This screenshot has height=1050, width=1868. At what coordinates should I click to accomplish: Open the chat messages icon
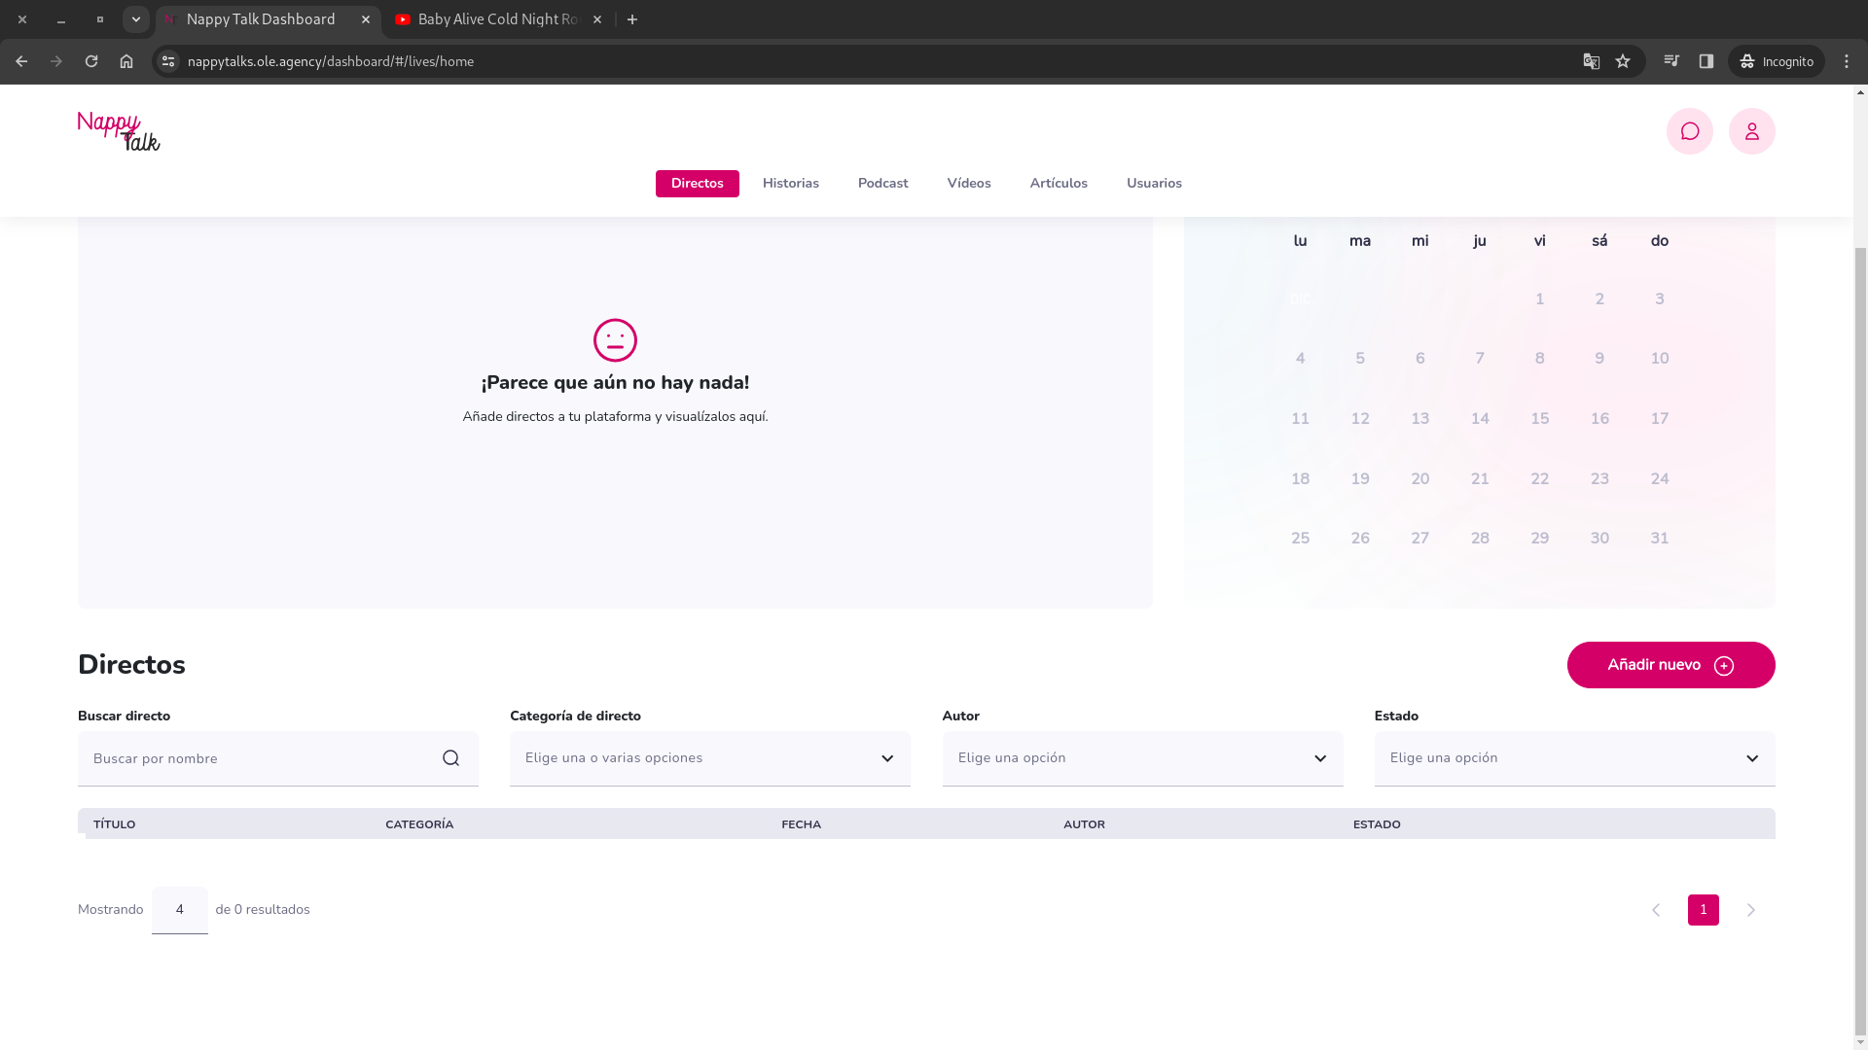pyautogui.click(x=1689, y=131)
